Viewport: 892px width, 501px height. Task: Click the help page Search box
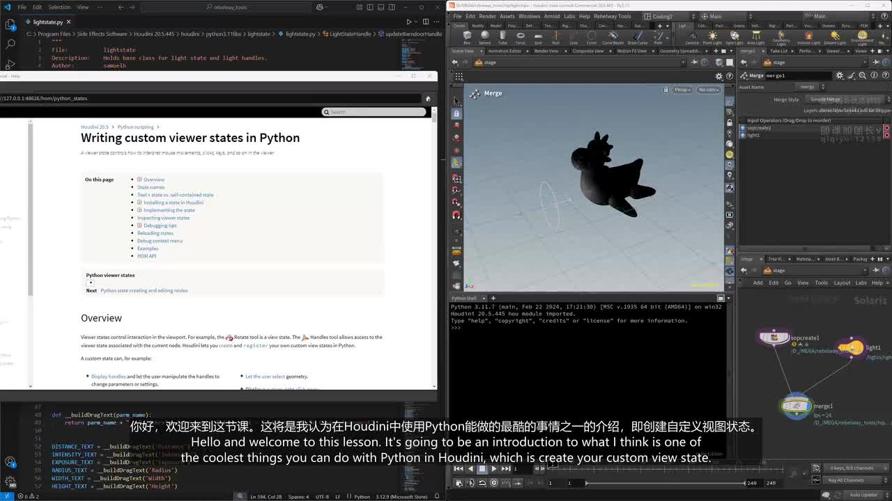coord(374,112)
